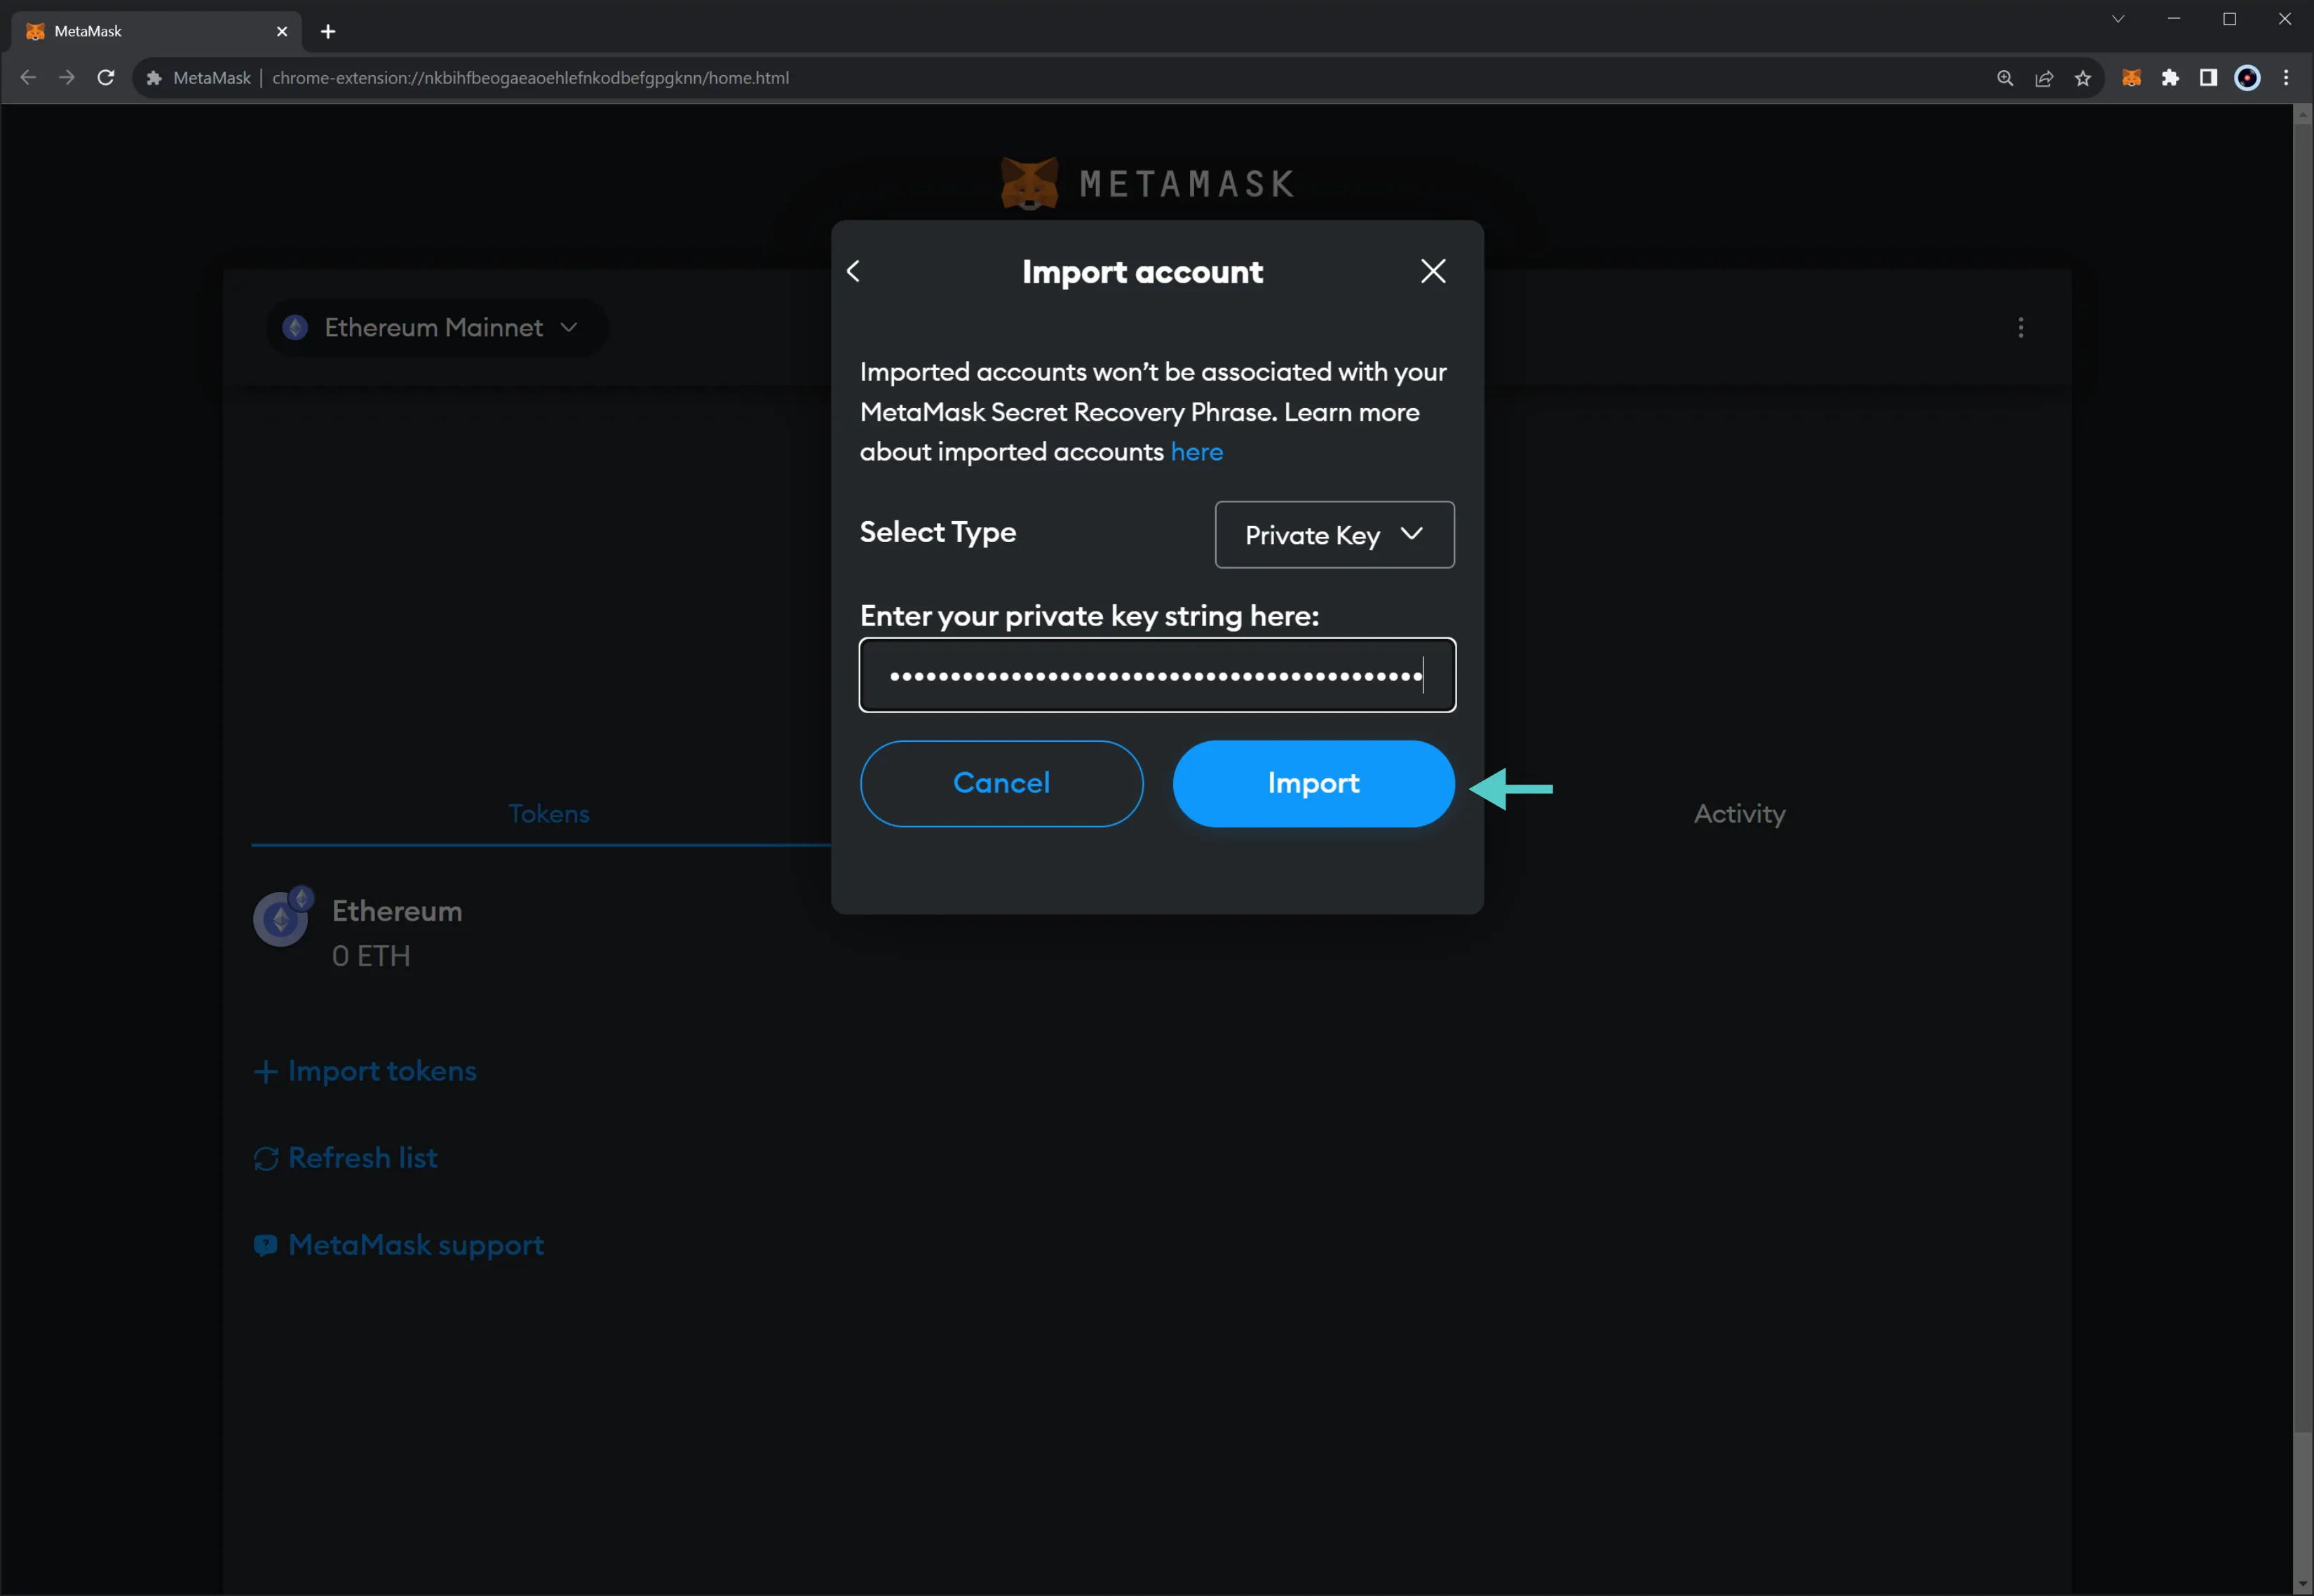This screenshot has height=1596, width=2314.
Task: Reload the current page
Action: 105,77
